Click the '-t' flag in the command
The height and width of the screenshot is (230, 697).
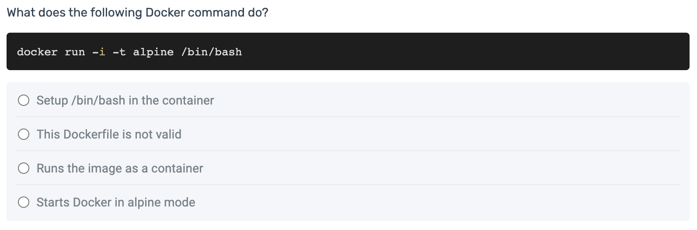click(119, 52)
